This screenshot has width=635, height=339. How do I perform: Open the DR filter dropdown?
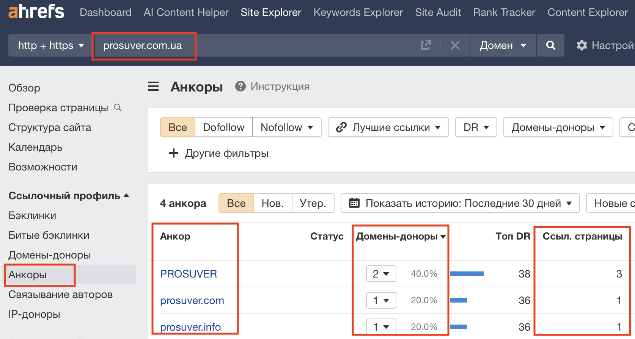pos(476,127)
